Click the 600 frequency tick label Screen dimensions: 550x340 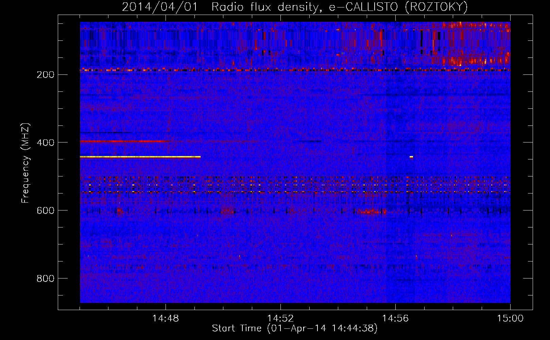pos(46,210)
